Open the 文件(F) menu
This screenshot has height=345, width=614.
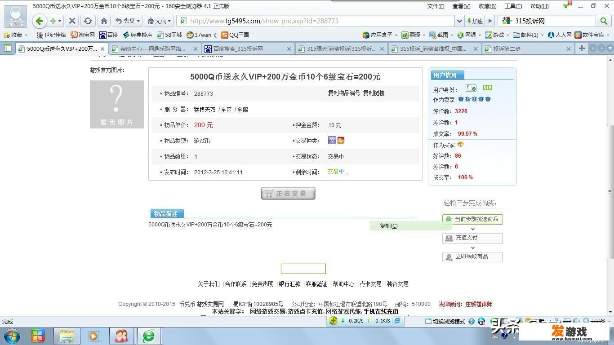[436, 6]
